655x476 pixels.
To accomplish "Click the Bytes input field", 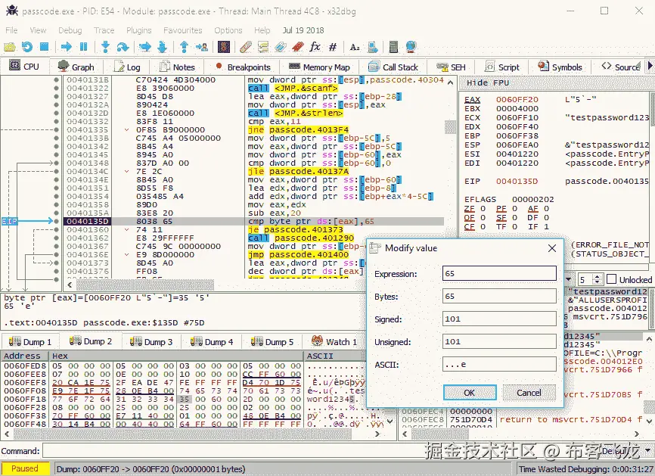I will click(x=499, y=296).
